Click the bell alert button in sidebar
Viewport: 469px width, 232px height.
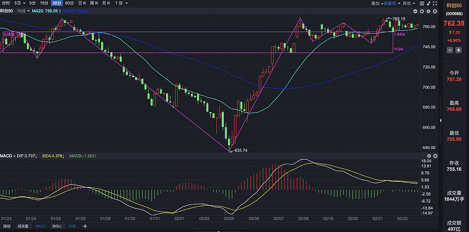click(458, 50)
